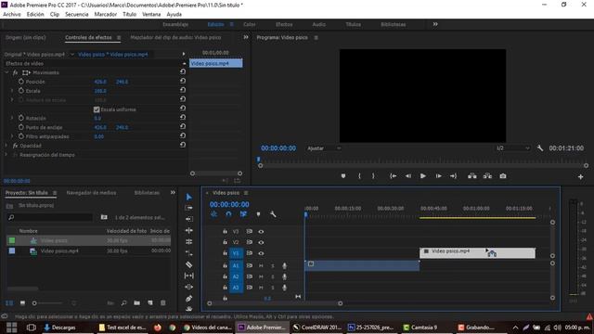Viewport: 594px width, 334px height.
Task: Click Play in the Program monitor
Action: pyautogui.click(x=423, y=176)
